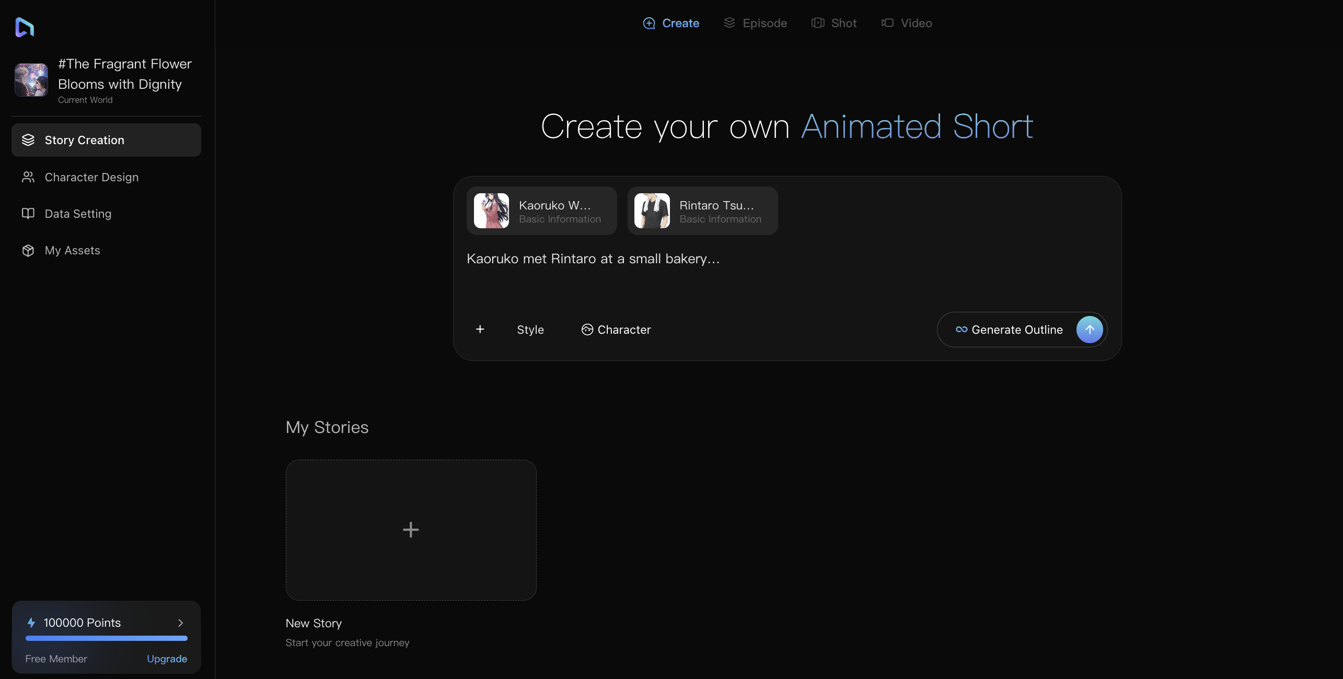1343x679 pixels.
Task: Click the lightning bolt Points icon
Action: click(31, 623)
